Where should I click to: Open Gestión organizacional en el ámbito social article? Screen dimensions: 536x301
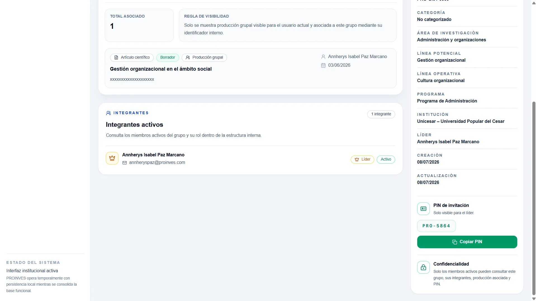click(161, 69)
